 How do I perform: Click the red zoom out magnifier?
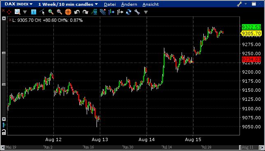click(59, 12)
